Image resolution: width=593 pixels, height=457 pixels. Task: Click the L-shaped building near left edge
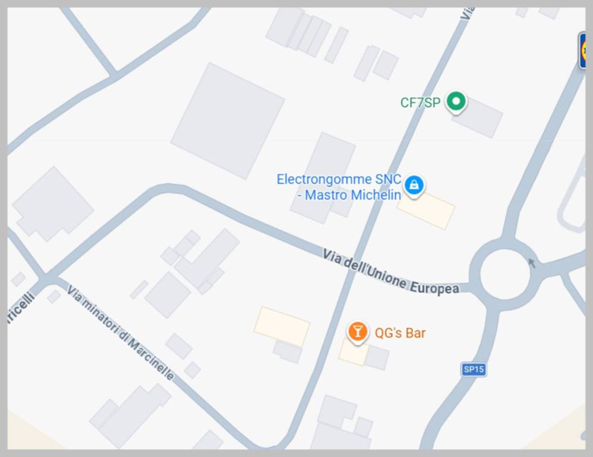52,204
